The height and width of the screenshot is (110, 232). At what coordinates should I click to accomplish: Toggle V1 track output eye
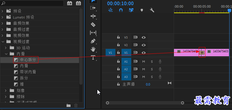coord(143,53)
